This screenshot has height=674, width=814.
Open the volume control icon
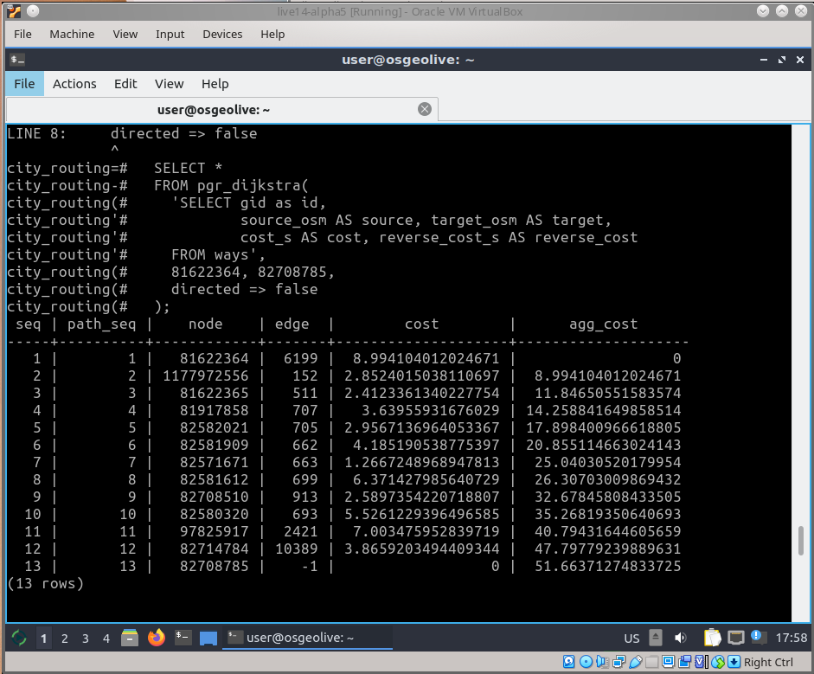[x=680, y=638]
